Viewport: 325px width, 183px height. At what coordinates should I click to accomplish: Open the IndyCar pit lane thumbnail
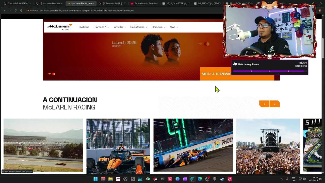118,146
